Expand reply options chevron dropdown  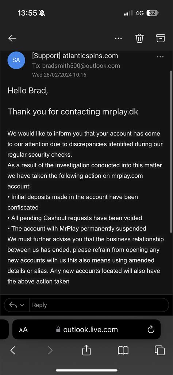pyautogui.click(x=22, y=305)
